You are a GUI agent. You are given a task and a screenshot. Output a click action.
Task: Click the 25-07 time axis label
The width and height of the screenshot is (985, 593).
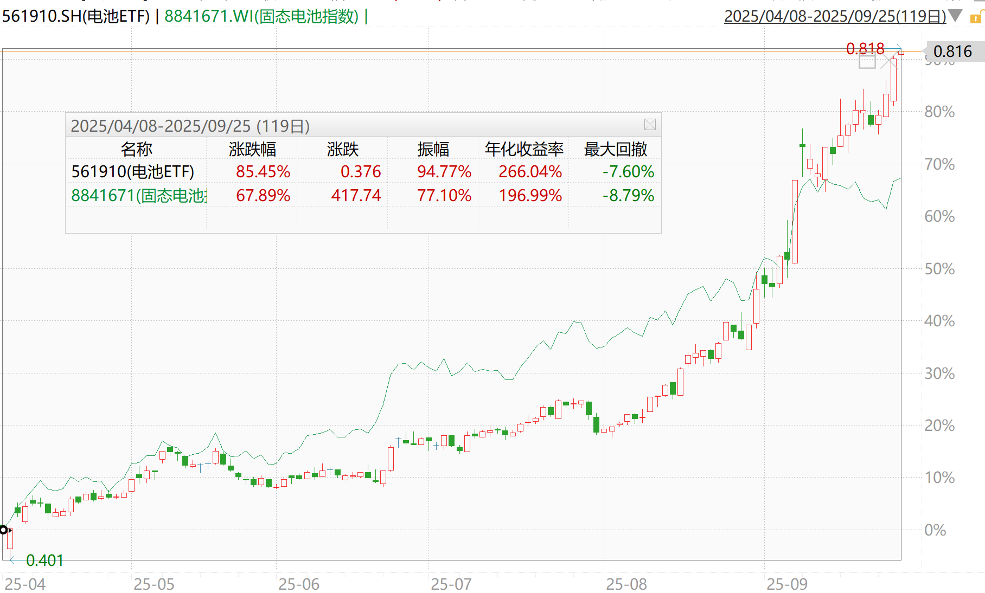[x=451, y=584]
